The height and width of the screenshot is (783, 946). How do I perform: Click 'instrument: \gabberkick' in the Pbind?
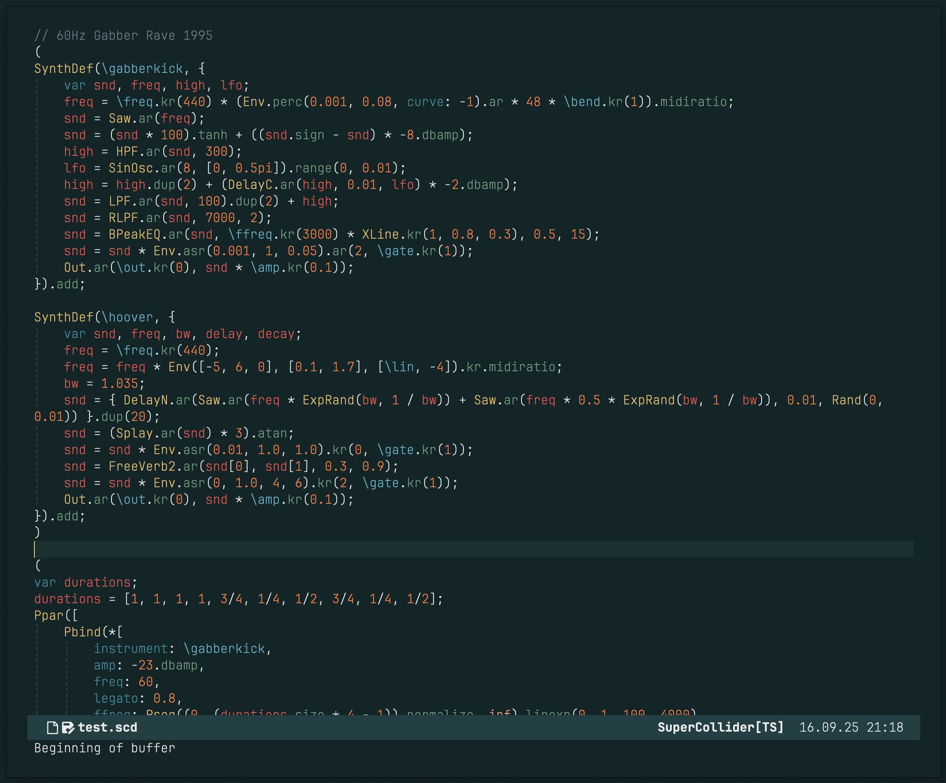[x=182, y=649]
